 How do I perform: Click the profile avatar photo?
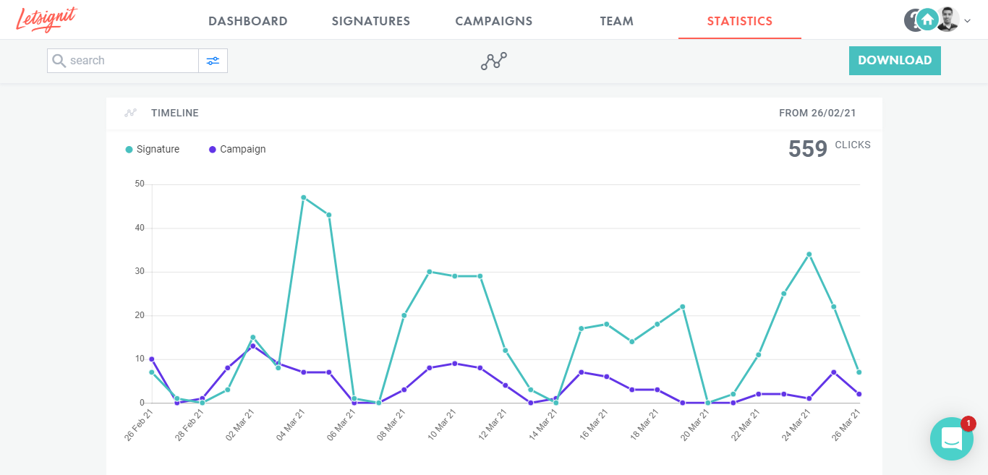click(x=947, y=19)
